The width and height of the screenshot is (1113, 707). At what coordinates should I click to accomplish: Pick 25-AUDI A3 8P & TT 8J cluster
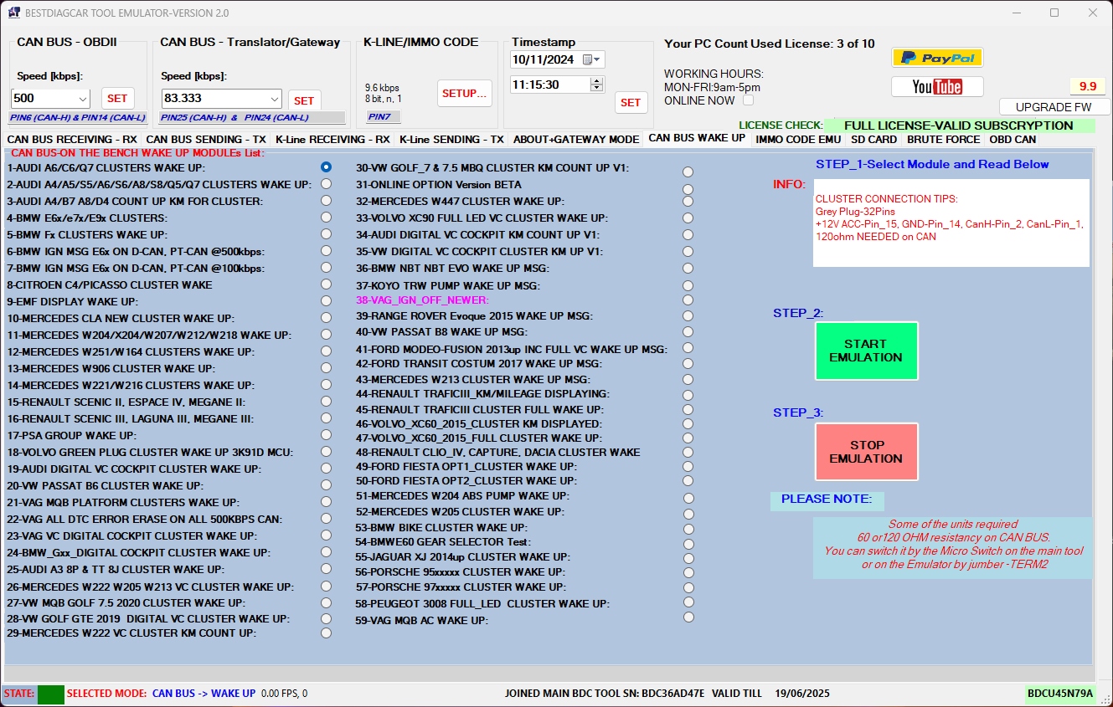[326, 569]
